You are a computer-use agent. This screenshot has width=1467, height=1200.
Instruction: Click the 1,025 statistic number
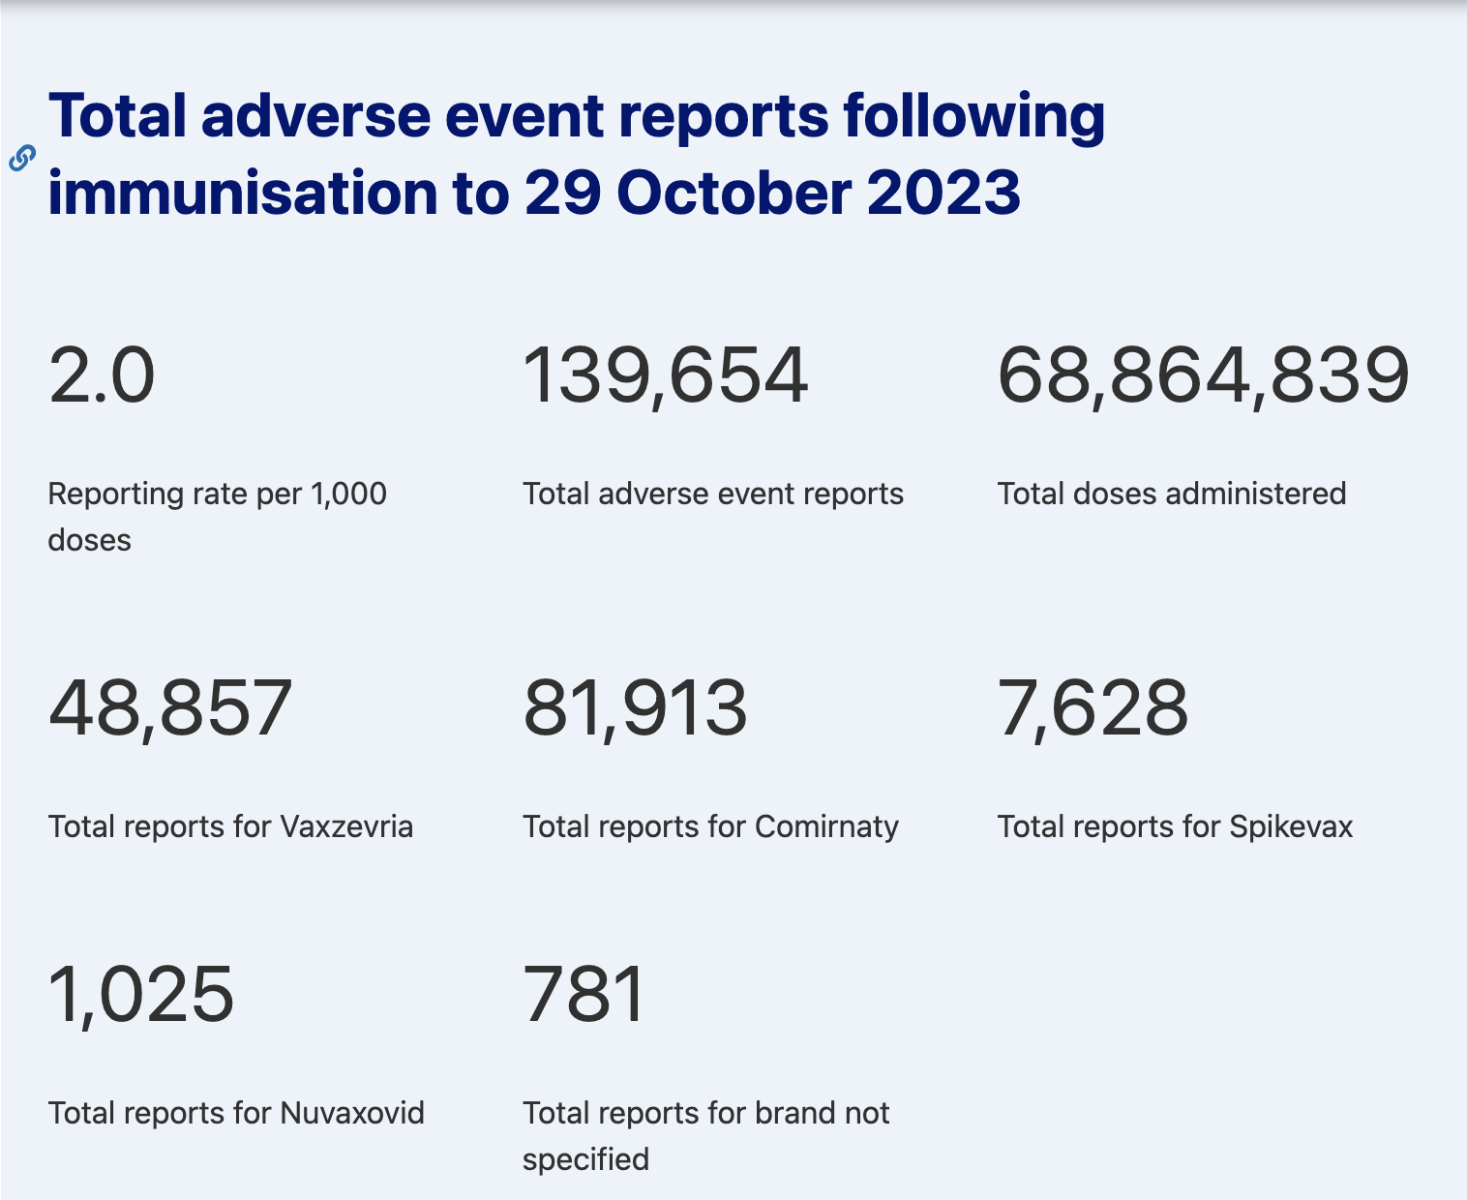click(x=141, y=994)
